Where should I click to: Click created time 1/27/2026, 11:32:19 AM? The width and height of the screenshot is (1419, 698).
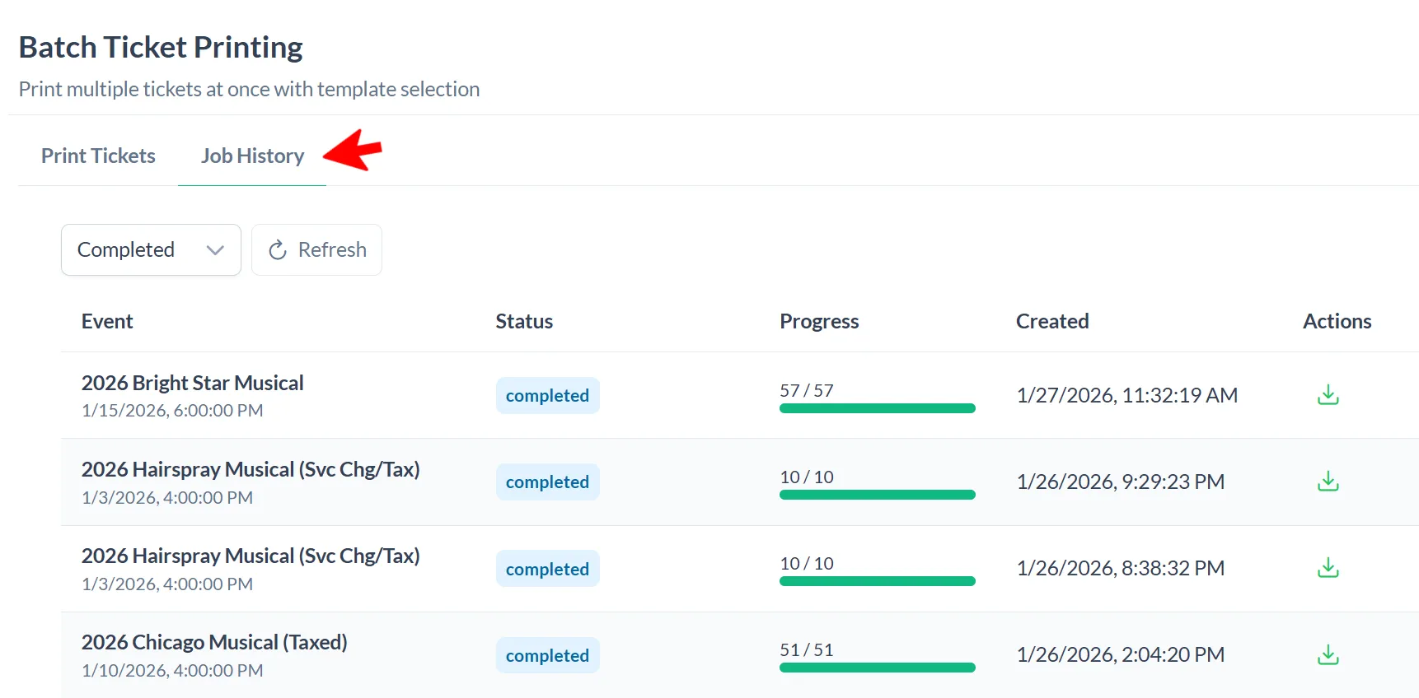pos(1126,395)
